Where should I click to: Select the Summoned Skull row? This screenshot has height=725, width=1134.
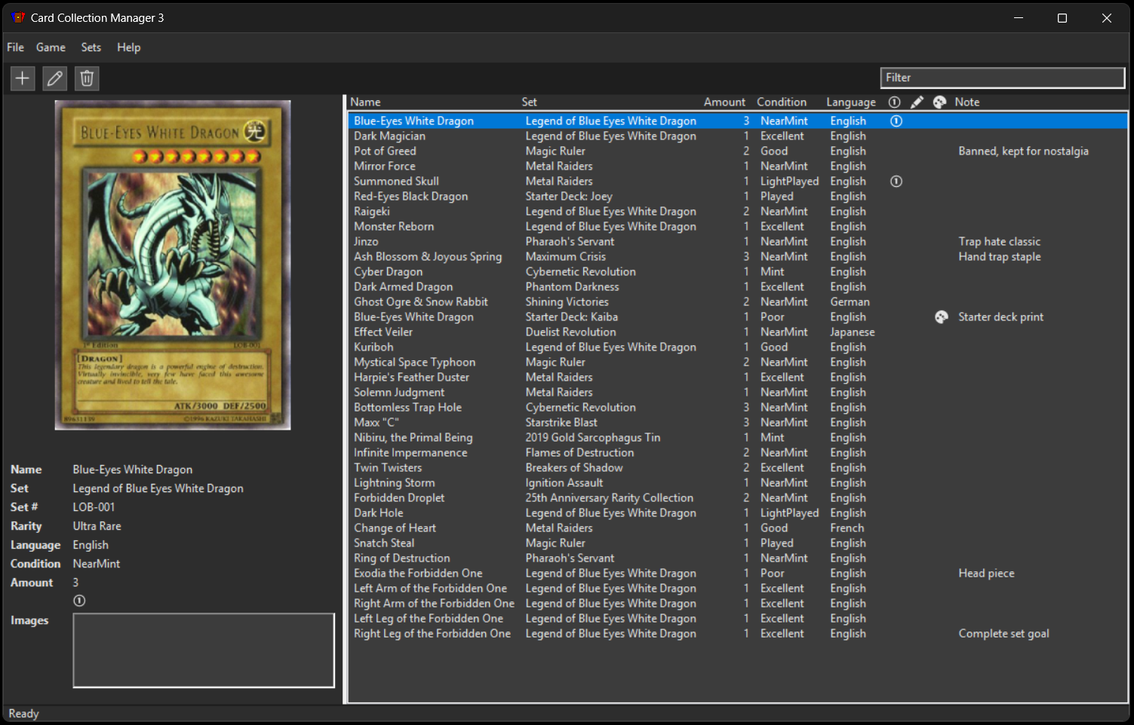coord(738,181)
